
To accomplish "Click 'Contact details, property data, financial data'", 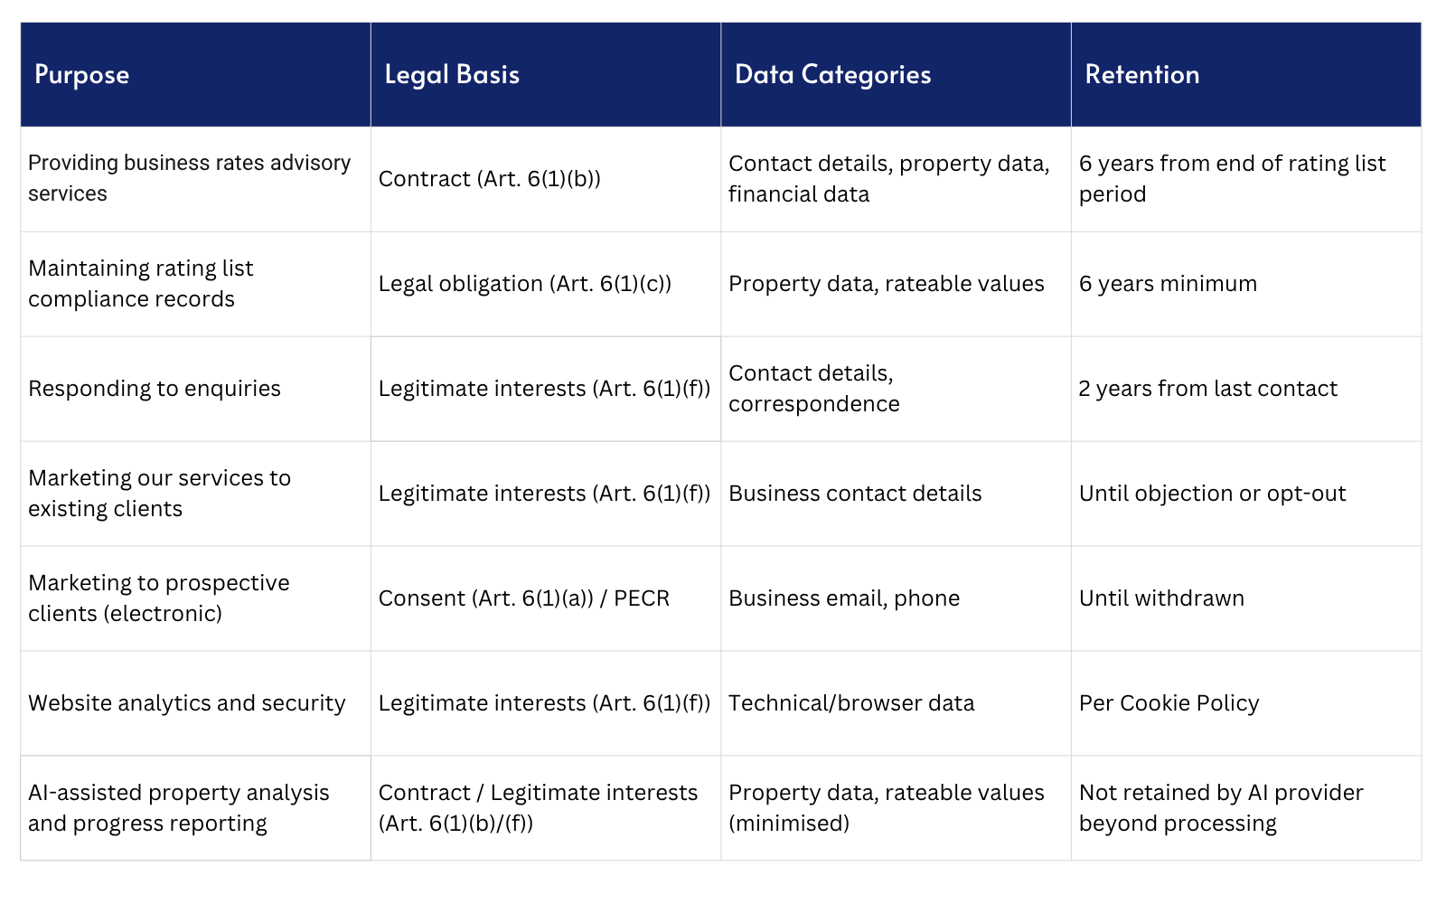I will [896, 179].
